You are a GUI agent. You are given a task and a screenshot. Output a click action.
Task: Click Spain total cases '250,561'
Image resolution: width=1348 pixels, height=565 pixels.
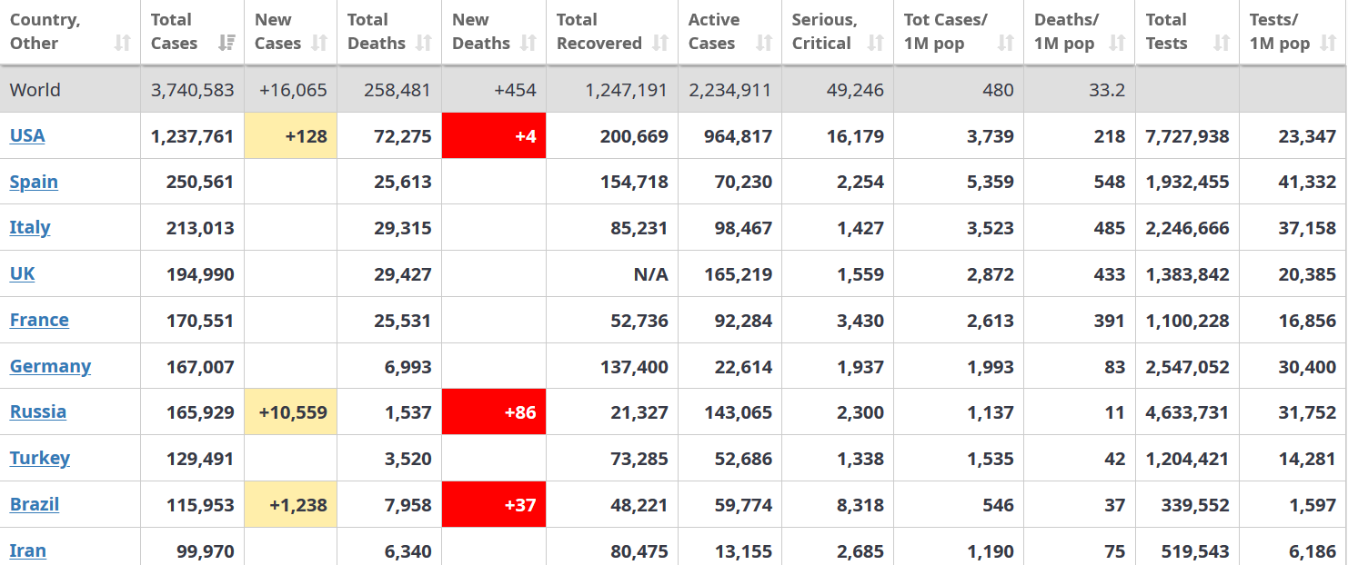(x=200, y=182)
